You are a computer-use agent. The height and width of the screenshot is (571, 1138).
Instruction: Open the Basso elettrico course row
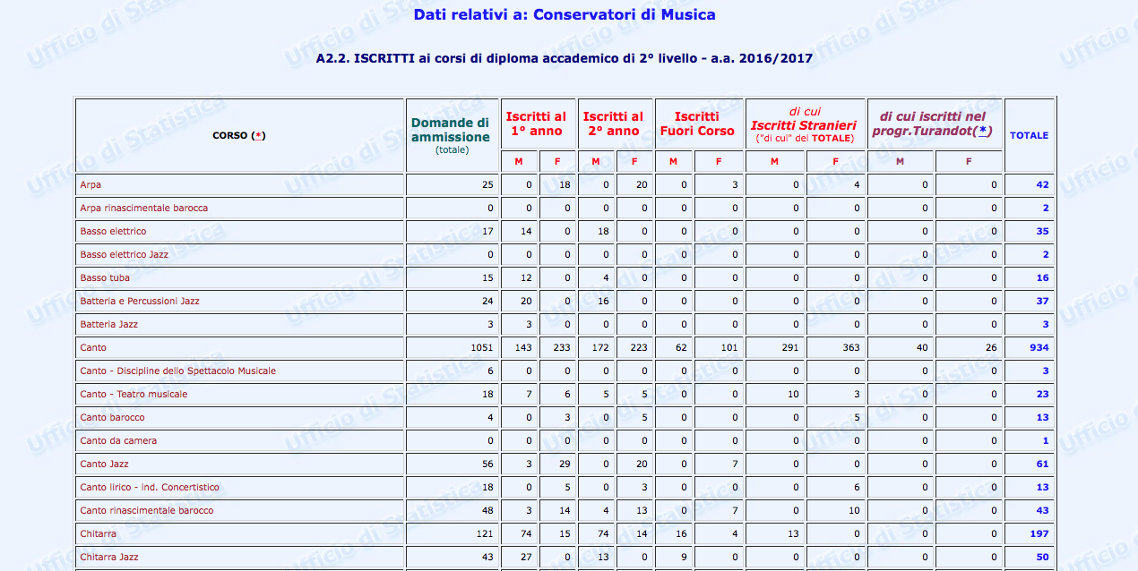click(113, 232)
